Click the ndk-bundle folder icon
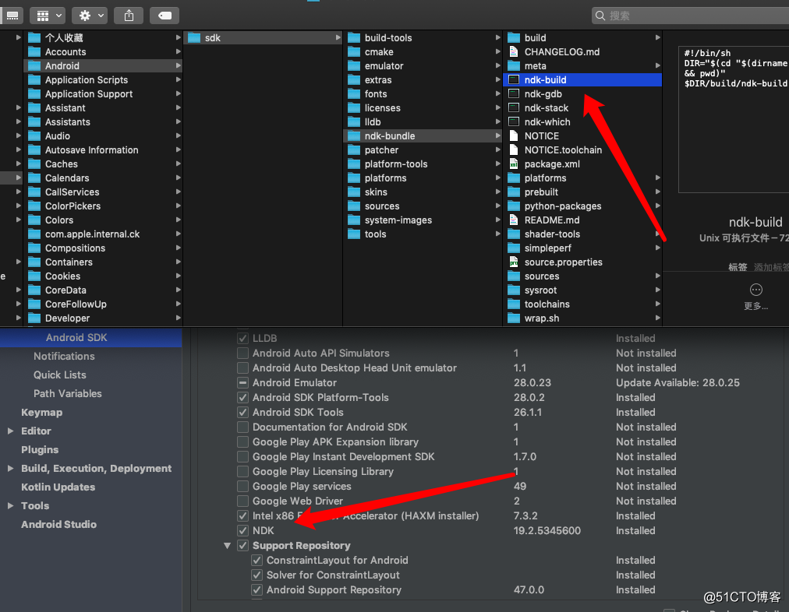Viewport: 789px width, 612px height. [354, 135]
